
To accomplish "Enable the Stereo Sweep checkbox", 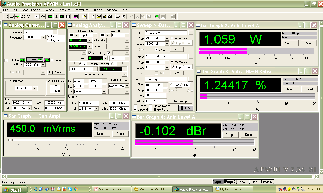I will click(x=151, y=106).
